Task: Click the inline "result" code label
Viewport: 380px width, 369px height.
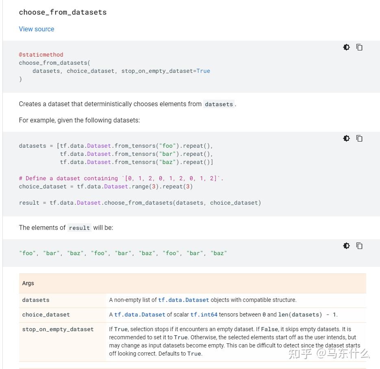Action: point(79,228)
